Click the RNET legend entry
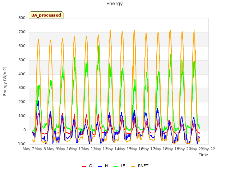The image size is (230, 173). (x=139, y=166)
